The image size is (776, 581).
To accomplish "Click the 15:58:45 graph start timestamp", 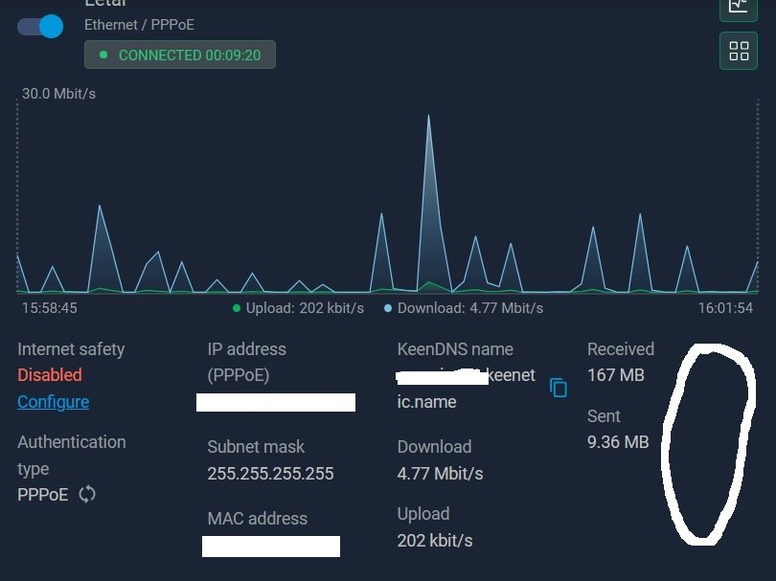I will pyautogui.click(x=50, y=308).
